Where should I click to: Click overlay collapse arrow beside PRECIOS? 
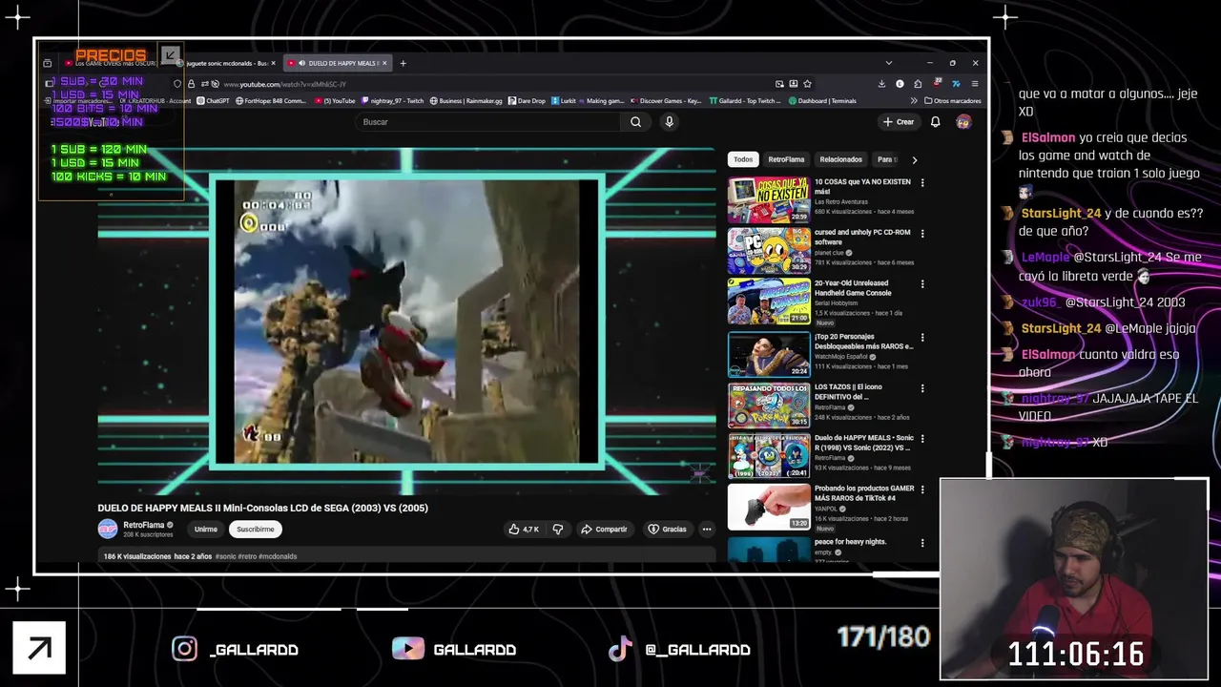170,55
